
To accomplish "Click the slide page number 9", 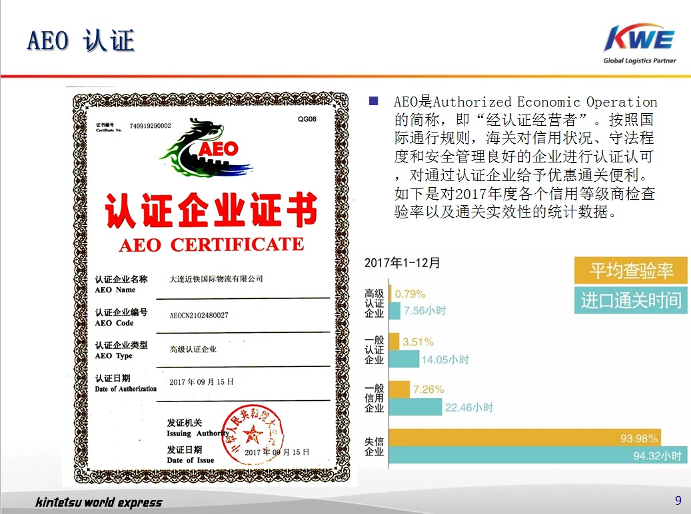I will point(678,500).
